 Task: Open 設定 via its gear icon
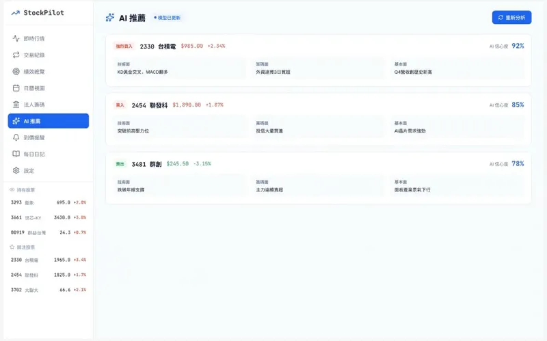tap(16, 171)
